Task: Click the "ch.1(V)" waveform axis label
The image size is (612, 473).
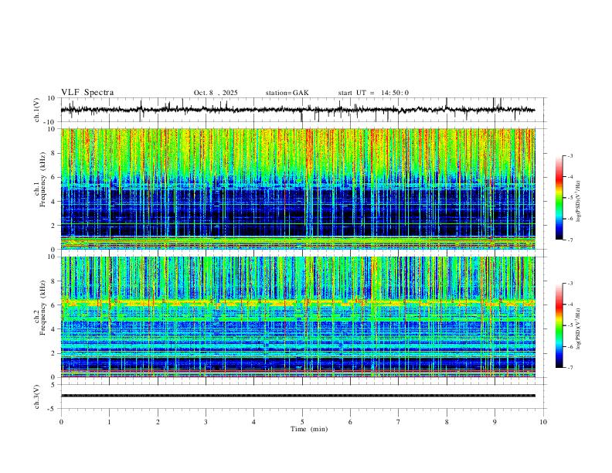Action: pyautogui.click(x=37, y=110)
